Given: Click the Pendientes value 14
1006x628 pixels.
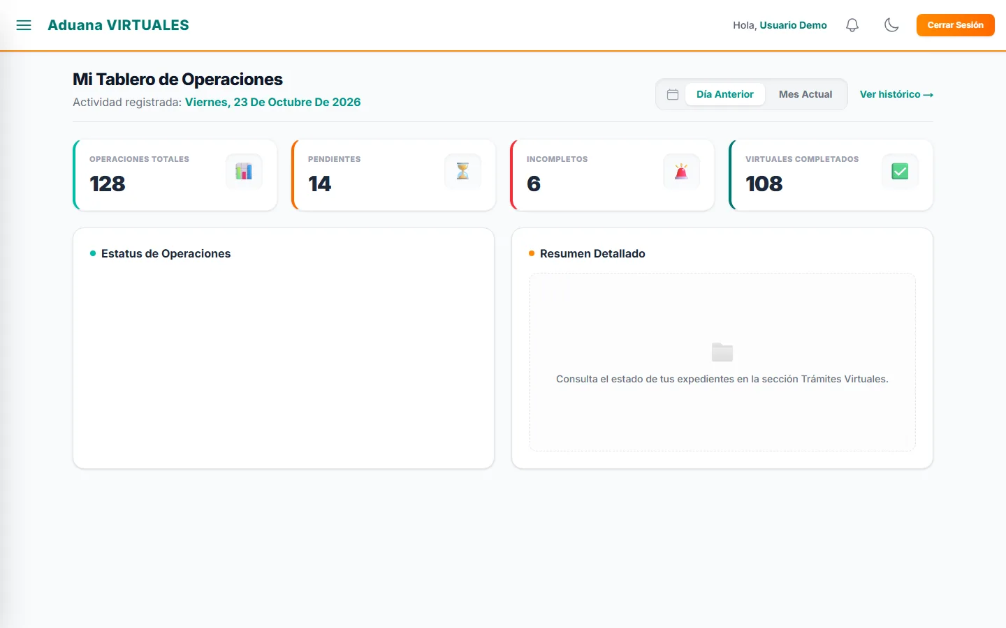Looking at the screenshot, I should coord(320,184).
